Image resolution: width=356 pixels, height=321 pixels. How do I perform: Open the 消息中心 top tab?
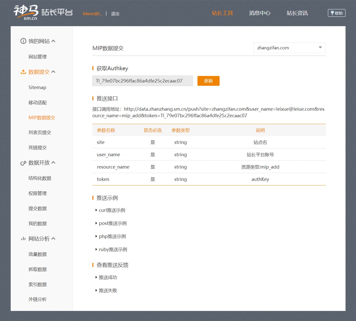tap(260, 13)
